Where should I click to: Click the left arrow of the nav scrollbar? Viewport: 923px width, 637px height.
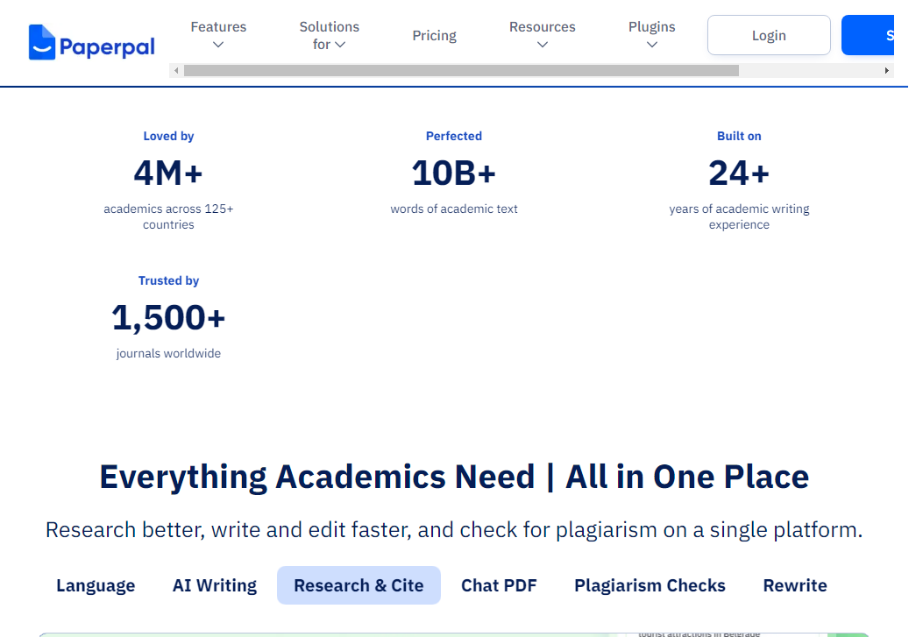click(176, 71)
